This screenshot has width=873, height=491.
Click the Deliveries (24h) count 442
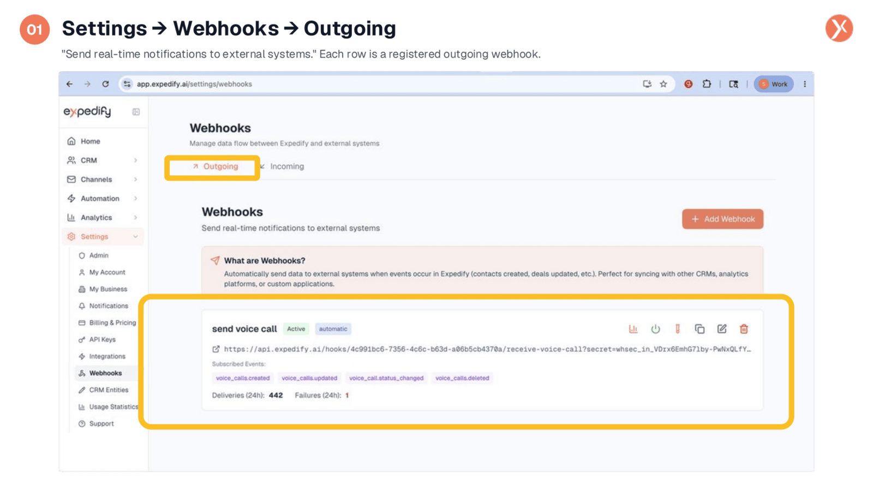(x=276, y=396)
